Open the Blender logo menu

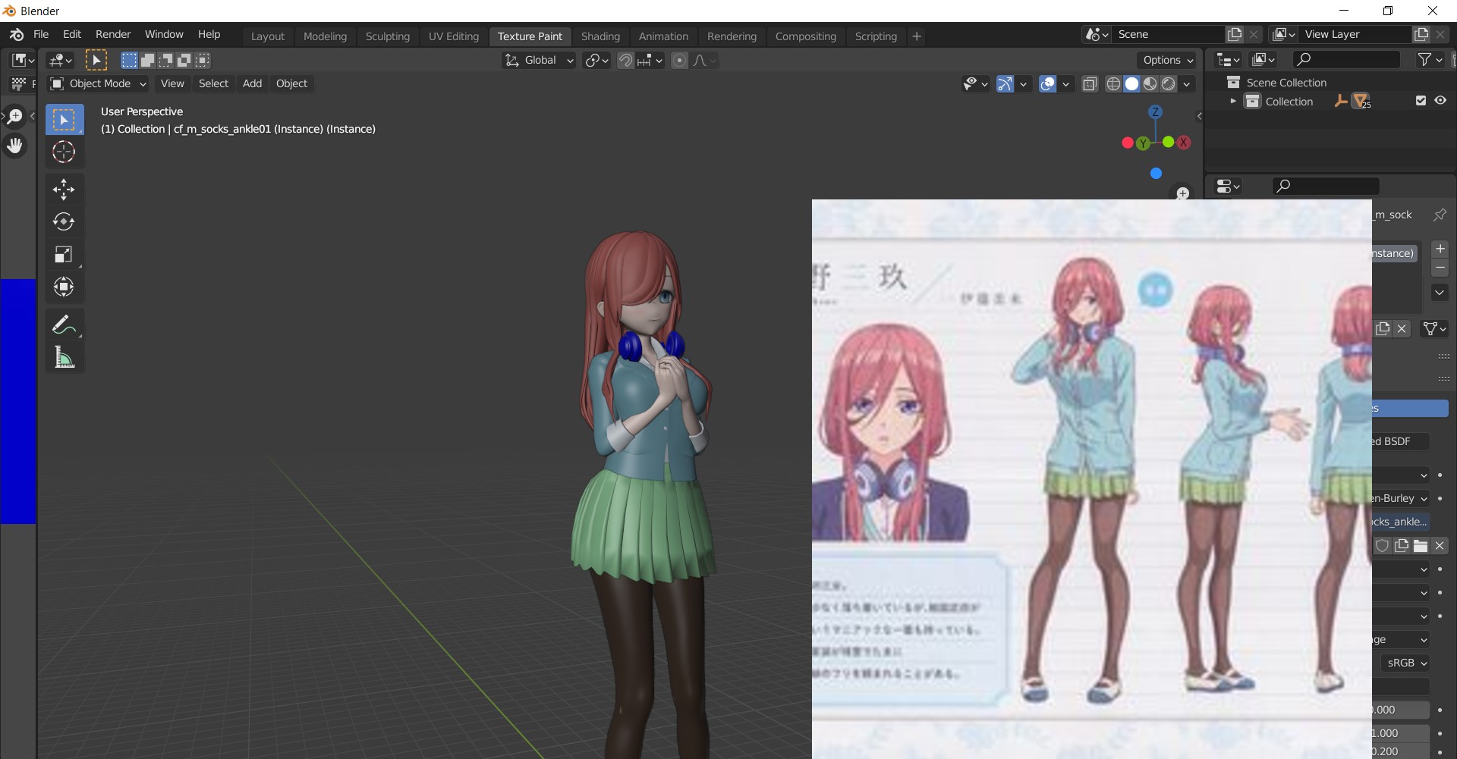(17, 35)
